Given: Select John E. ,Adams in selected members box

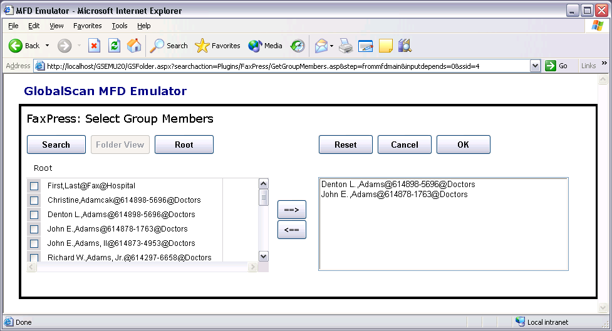Looking at the screenshot, I should (x=394, y=194).
